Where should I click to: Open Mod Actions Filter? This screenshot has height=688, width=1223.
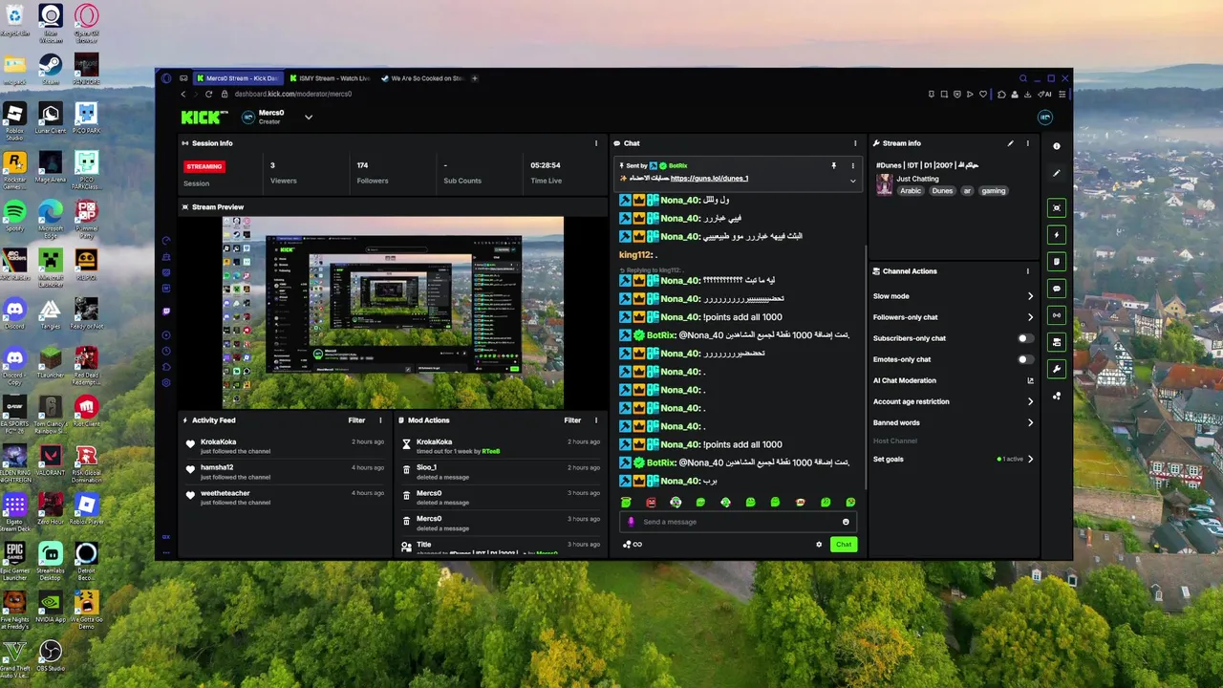click(572, 420)
